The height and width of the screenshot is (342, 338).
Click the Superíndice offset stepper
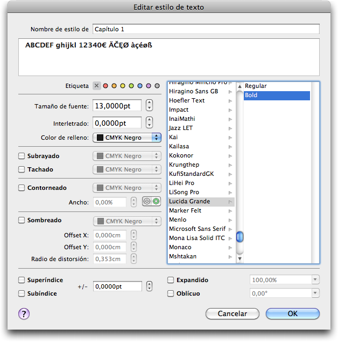(x=149, y=286)
